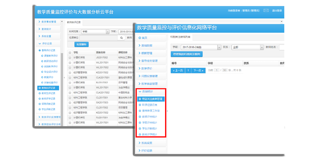Screen dimensions: 319x160
Task: Click the blue 批量删除 button
Action: tap(81, 45)
